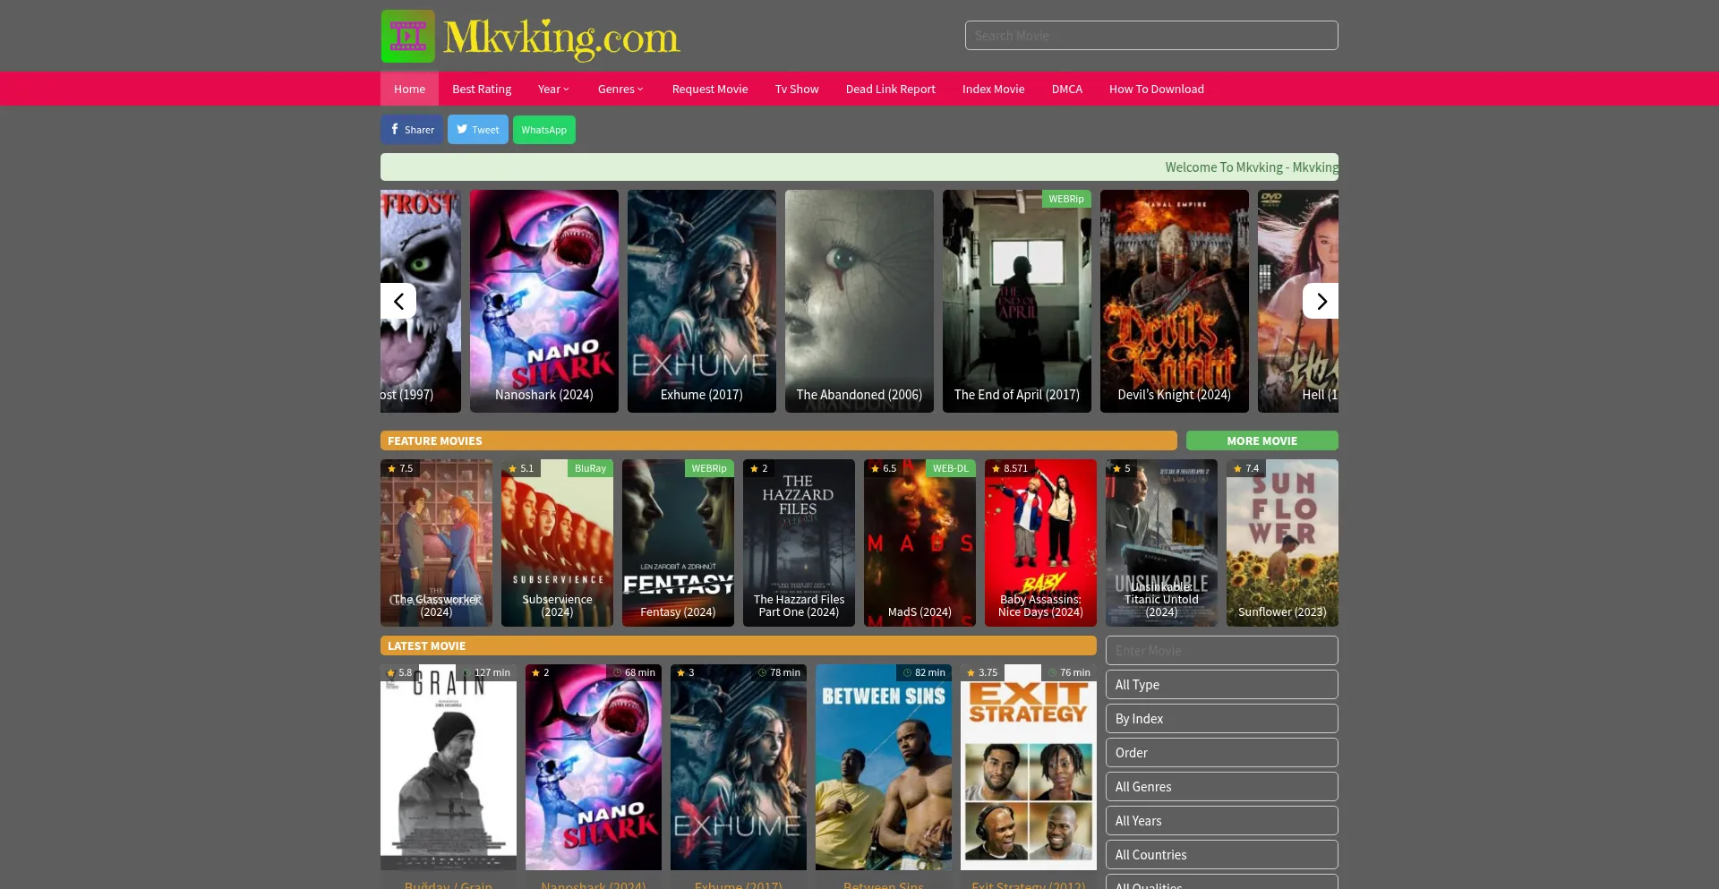Click the previous arrow on the movie carousel

398,302
